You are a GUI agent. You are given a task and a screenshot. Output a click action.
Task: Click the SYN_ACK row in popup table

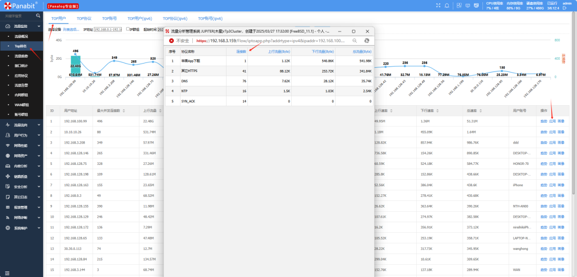(269, 101)
